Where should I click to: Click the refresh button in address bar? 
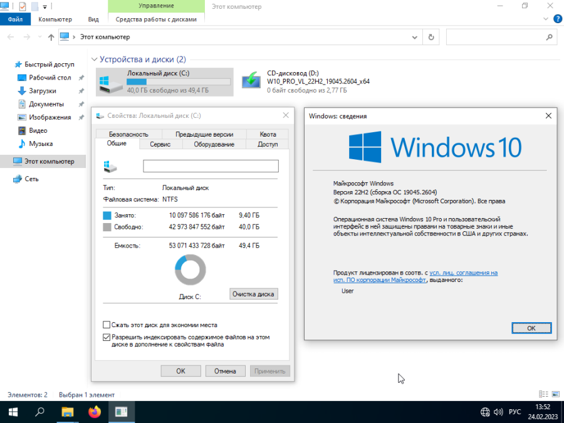tap(431, 37)
